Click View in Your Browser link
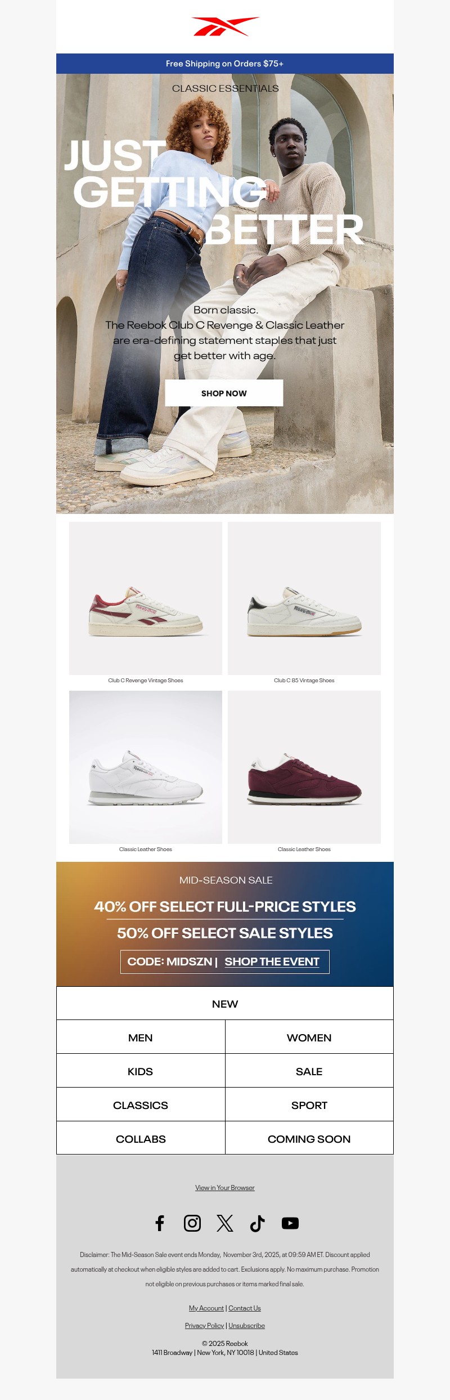The height and width of the screenshot is (1400, 450). click(225, 1188)
